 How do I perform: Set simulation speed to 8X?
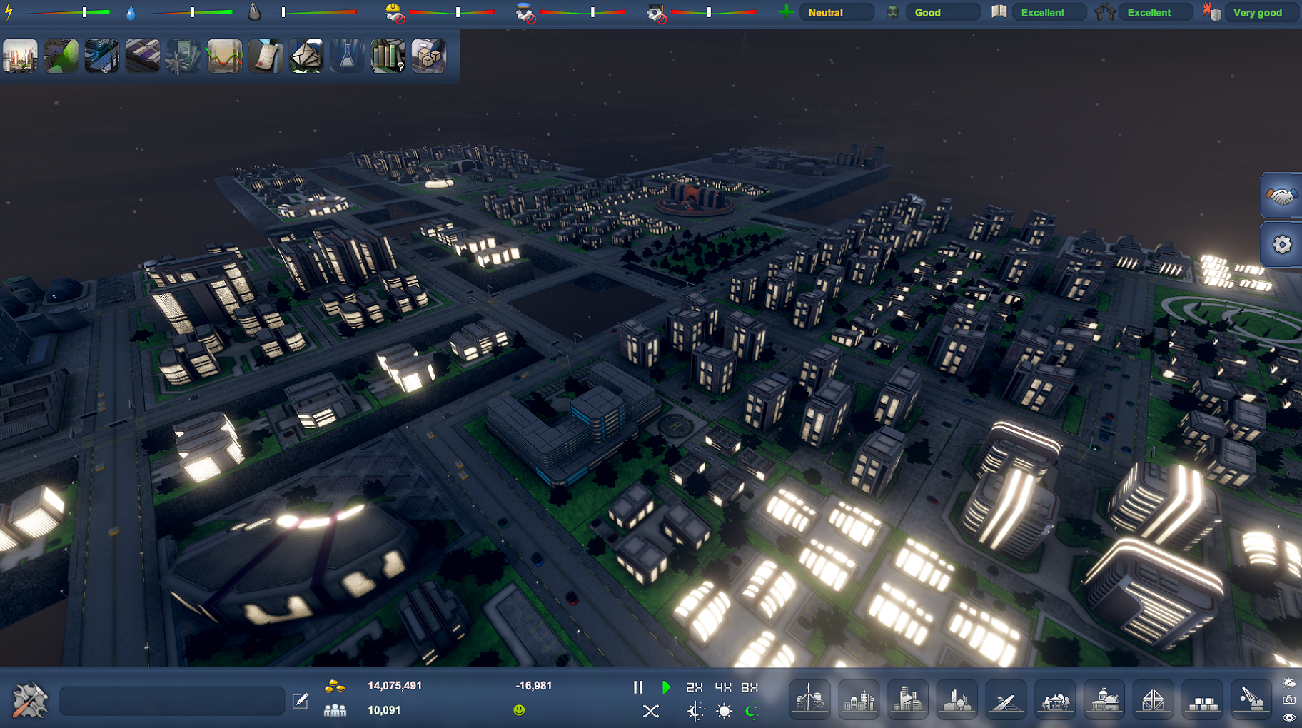(x=750, y=687)
